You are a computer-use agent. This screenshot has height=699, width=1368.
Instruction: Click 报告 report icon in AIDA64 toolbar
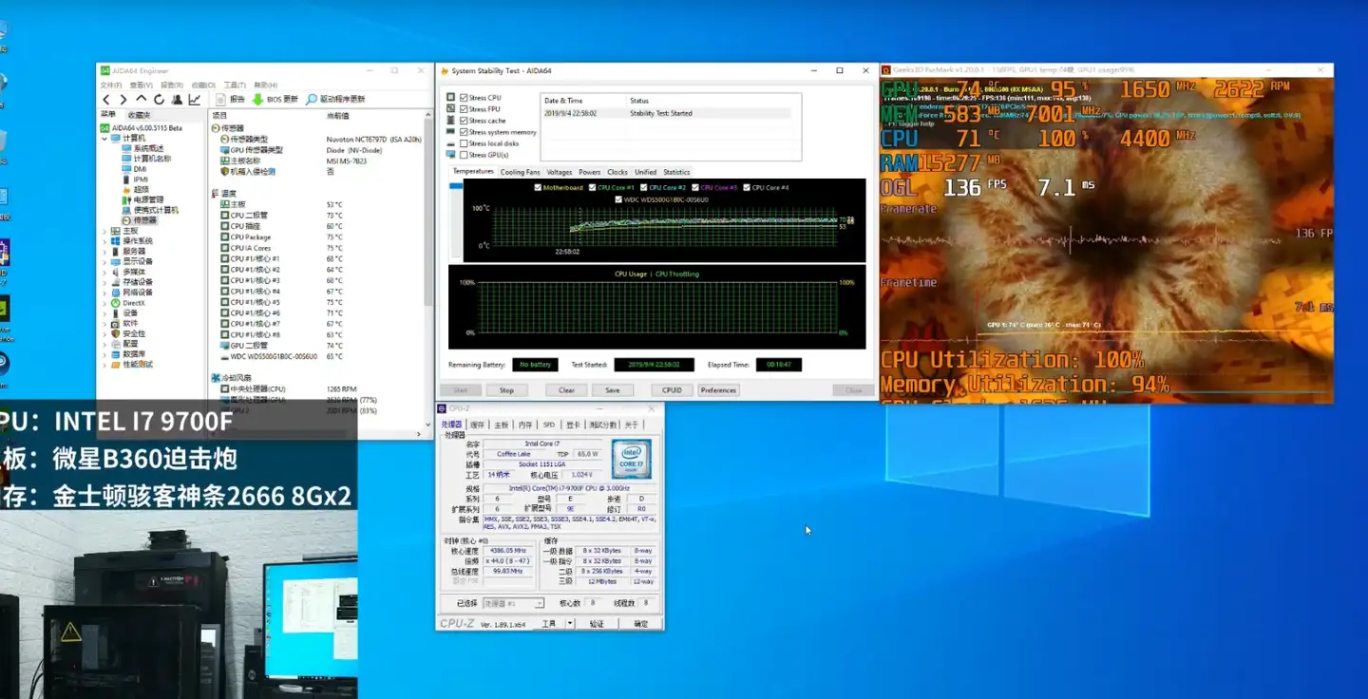click(x=221, y=99)
